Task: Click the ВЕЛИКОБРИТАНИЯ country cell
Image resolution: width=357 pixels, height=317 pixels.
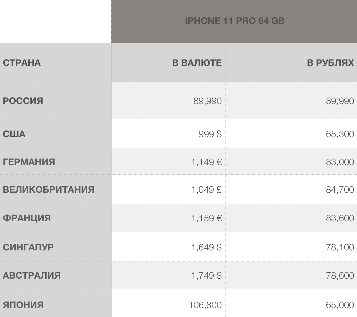Action: coord(49,190)
